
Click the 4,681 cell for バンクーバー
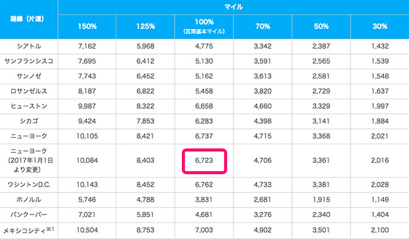[204, 214]
